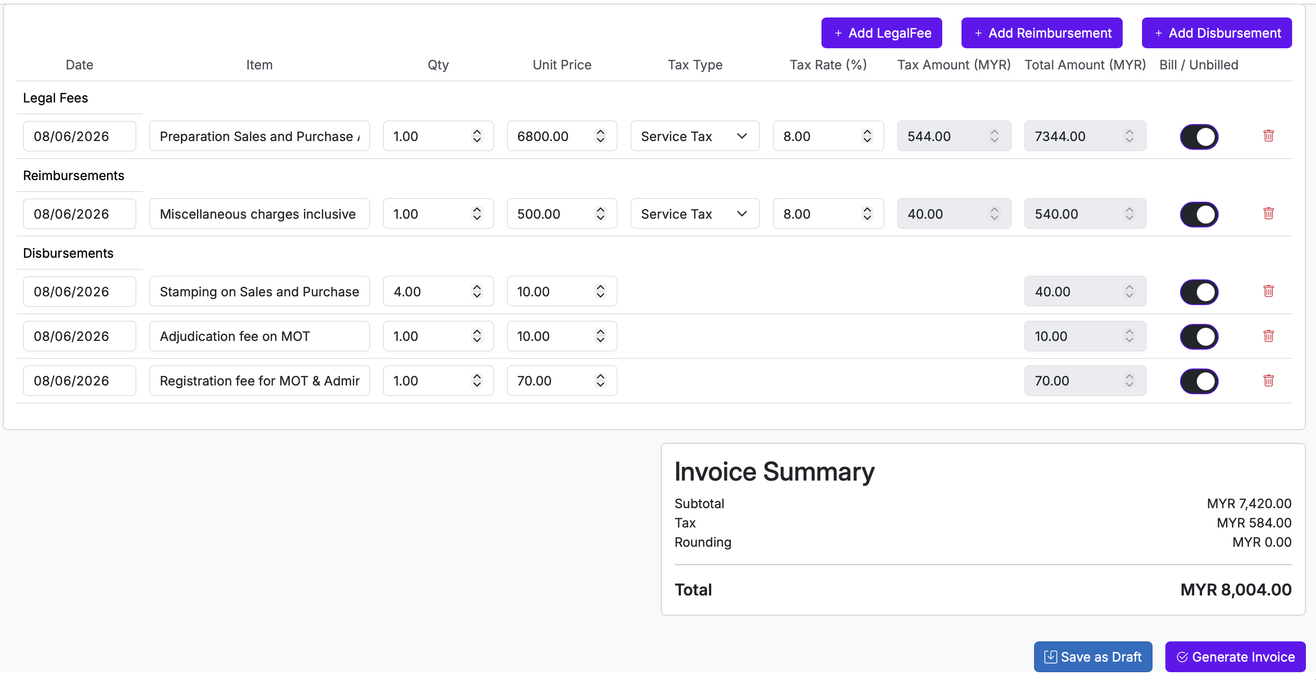Screen dimensions: 1316x680
Task: Toggle billed switch for Miscellaneous charges row
Action: pos(1198,214)
